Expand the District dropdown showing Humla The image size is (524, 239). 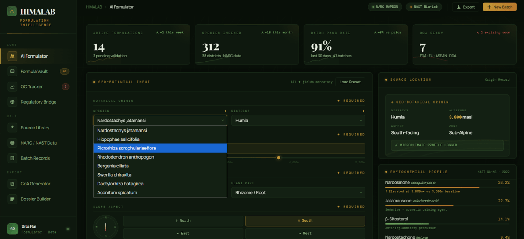(298, 121)
